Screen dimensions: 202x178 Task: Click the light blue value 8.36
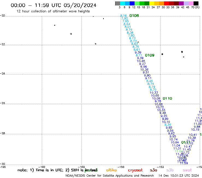(x=168, y=125)
